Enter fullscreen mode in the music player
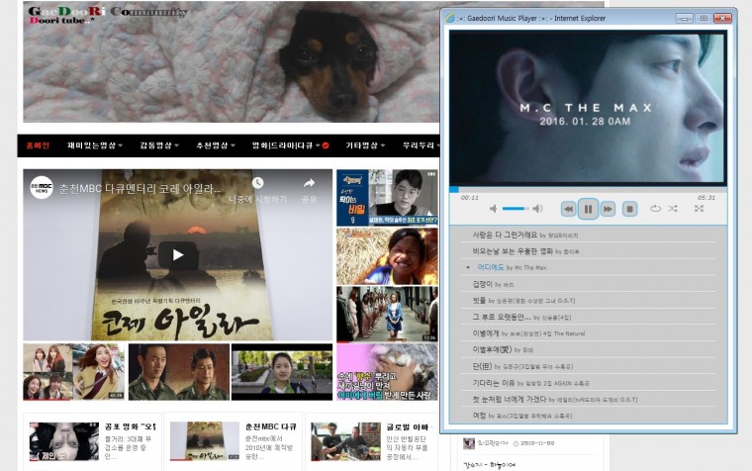This screenshot has height=471, width=752. 699,209
